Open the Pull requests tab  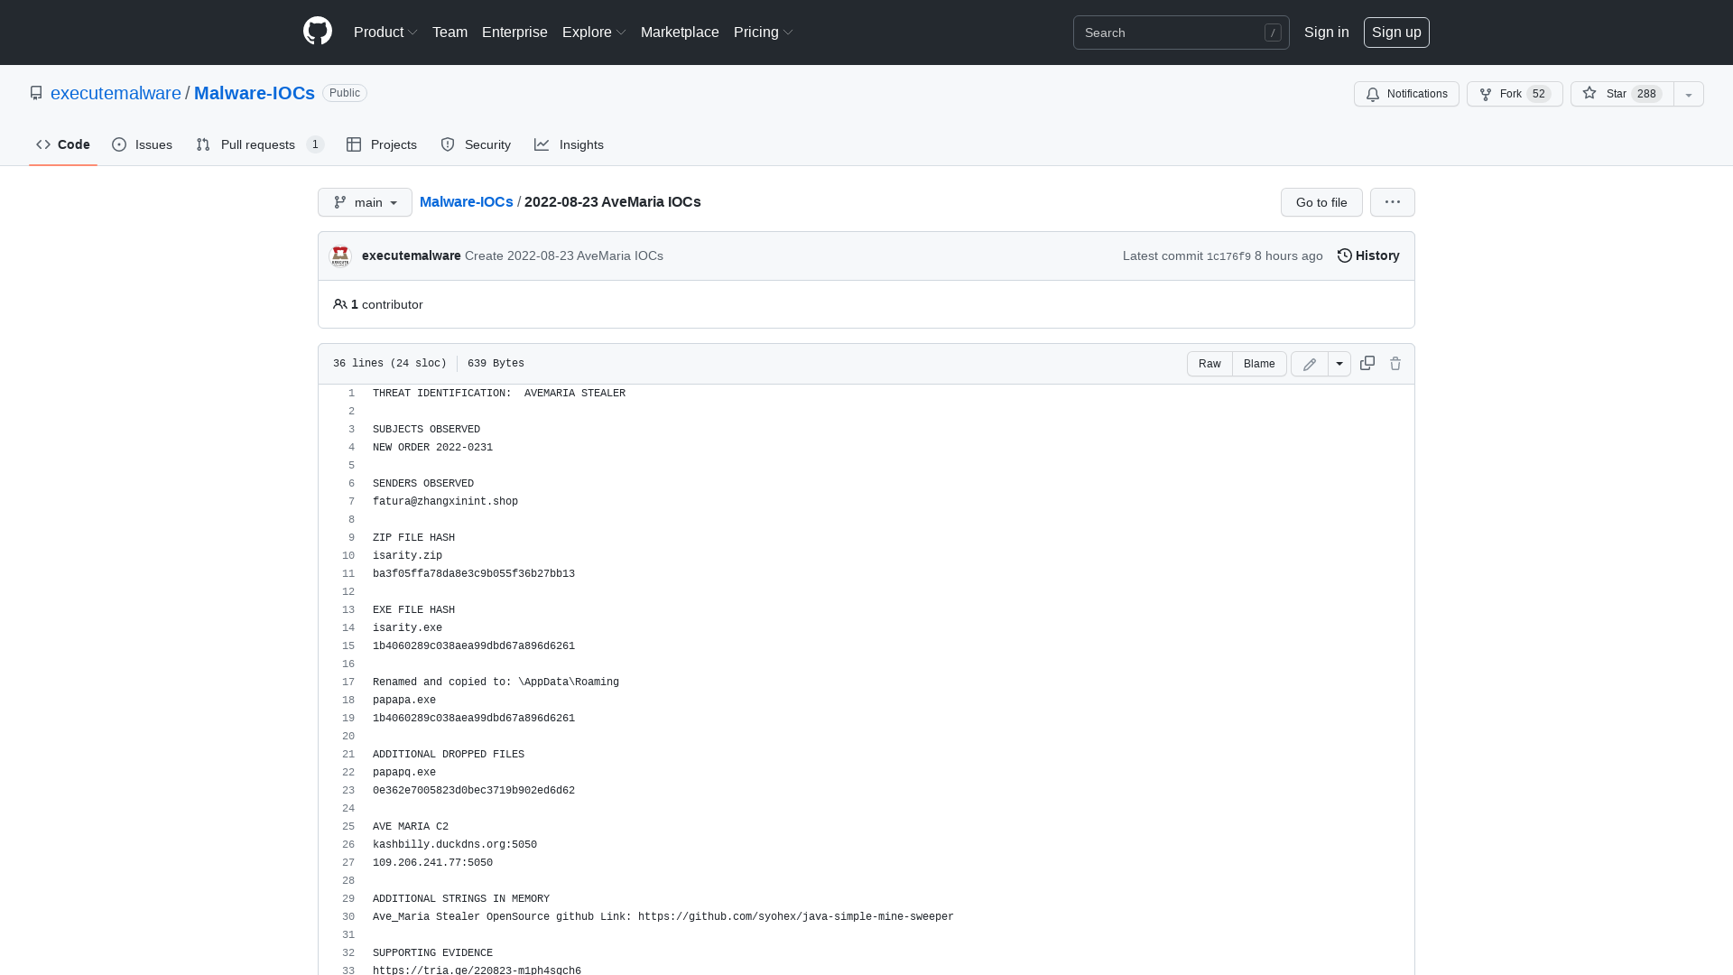click(257, 144)
